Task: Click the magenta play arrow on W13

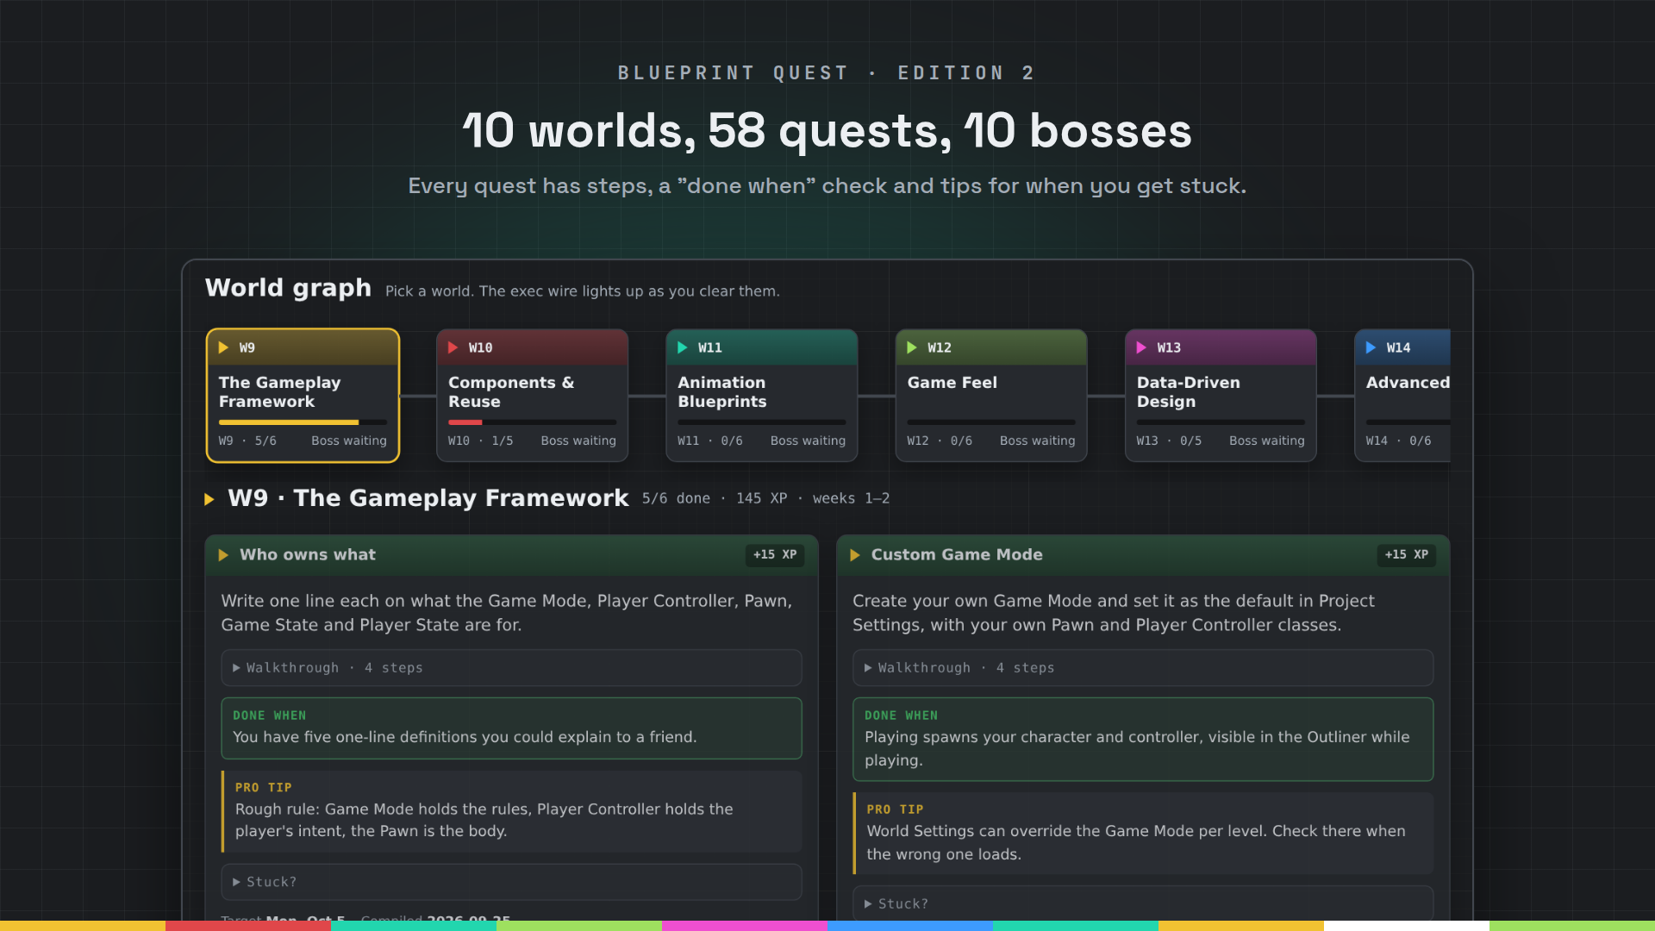Action: point(1141,347)
